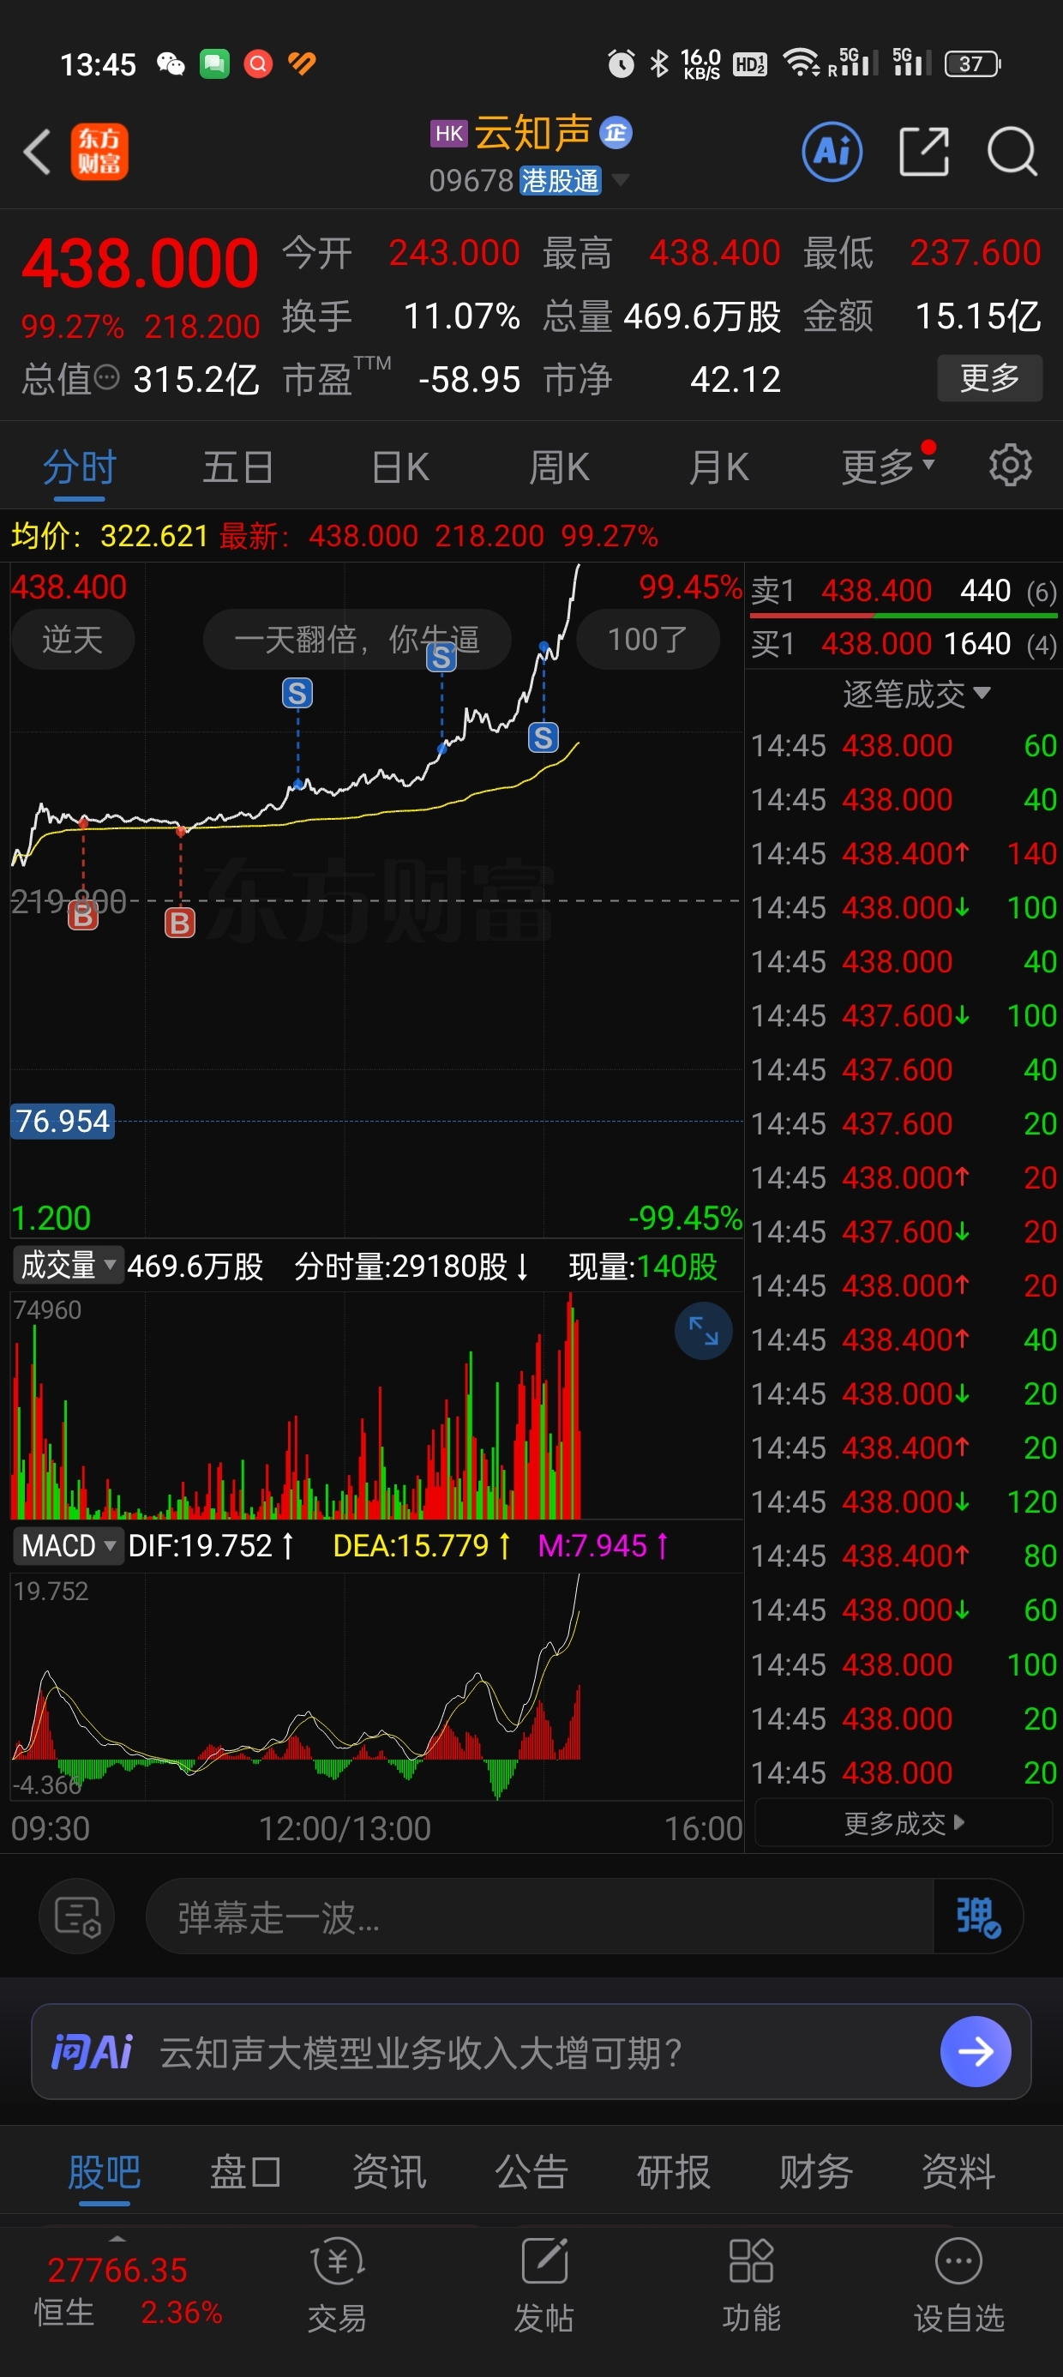Tap the S sell marker near 100了

(544, 737)
